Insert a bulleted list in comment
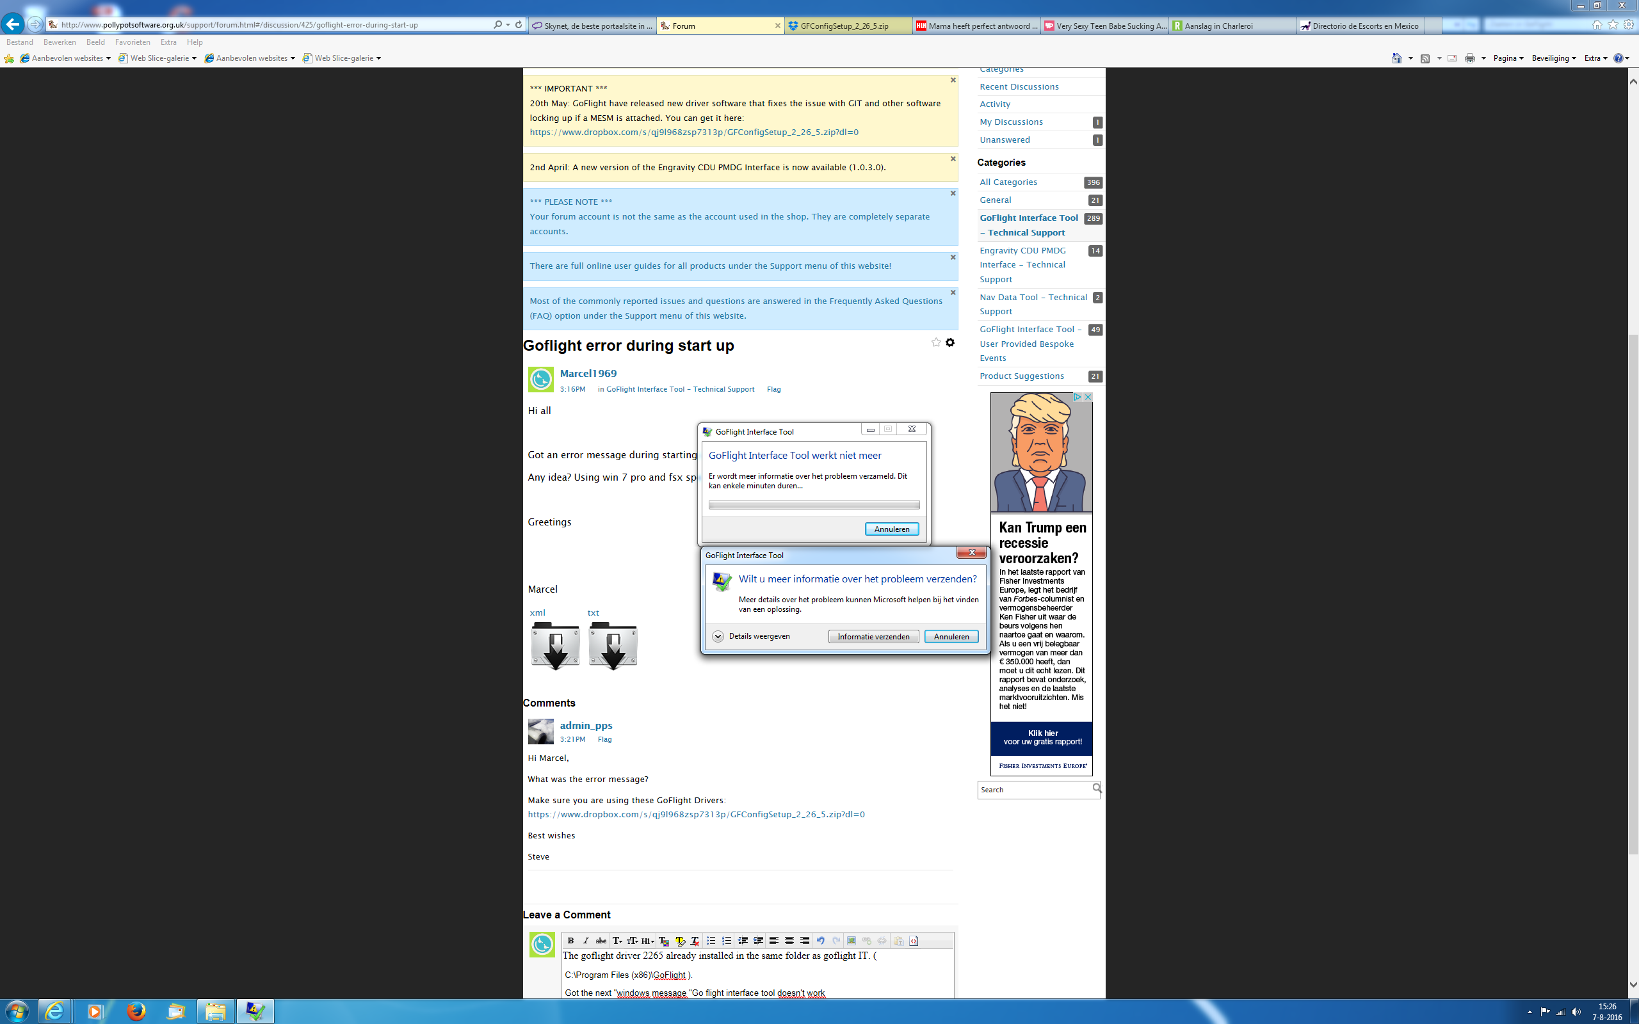Image resolution: width=1639 pixels, height=1024 pixels. (711, 940)
